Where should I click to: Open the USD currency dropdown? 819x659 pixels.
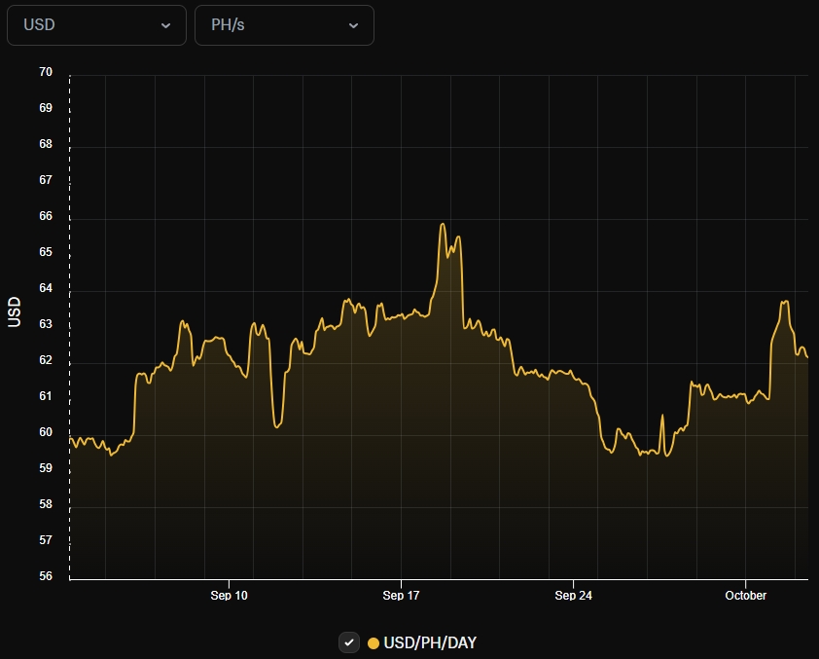coord(95,25)
